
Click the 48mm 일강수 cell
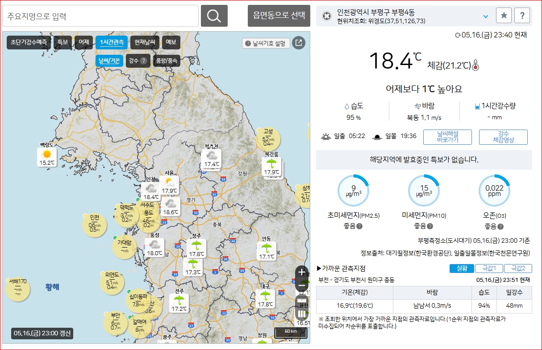pyautogui.click(x=514, y=305)
